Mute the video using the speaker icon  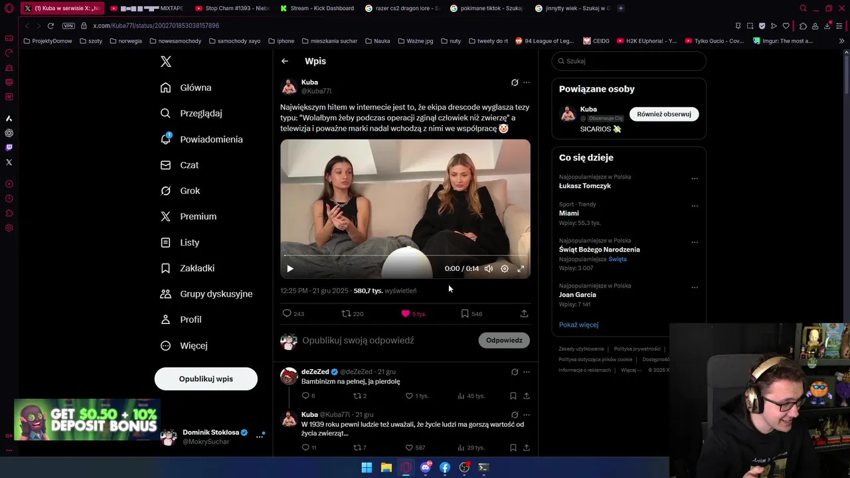[x=489, y=269]
